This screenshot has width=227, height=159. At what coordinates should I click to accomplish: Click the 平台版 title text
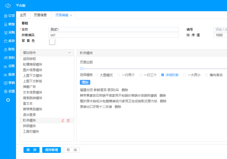[21, 6]
